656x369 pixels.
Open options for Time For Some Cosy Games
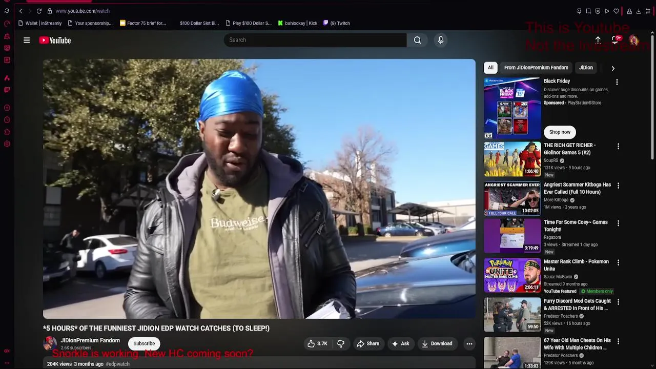tap(618, 223)
